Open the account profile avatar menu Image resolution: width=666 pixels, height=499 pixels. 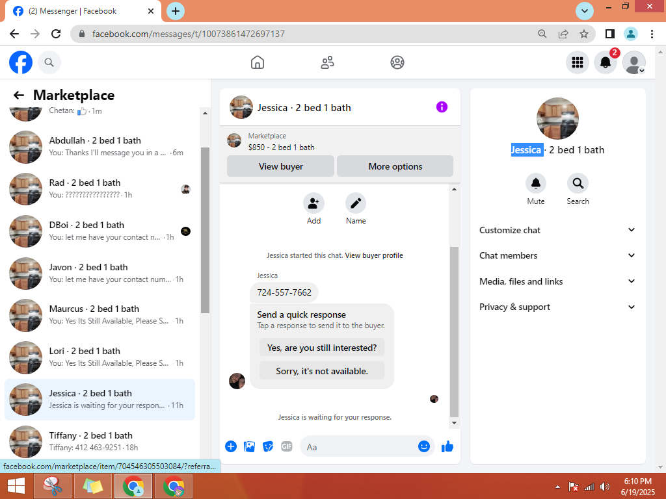click(x=633, y=62)
